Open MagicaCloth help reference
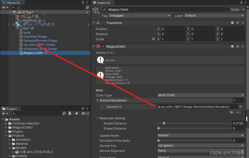The image size is (249, 158). 232,47
